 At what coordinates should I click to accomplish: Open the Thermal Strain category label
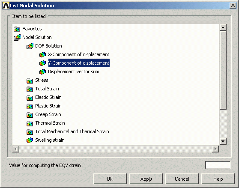pos(50,123)
